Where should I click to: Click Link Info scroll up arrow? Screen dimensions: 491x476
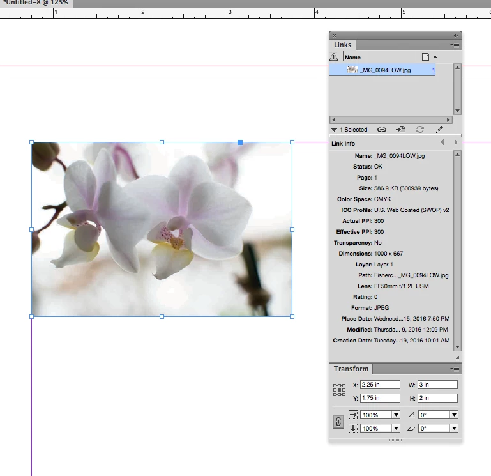point(457,155)
